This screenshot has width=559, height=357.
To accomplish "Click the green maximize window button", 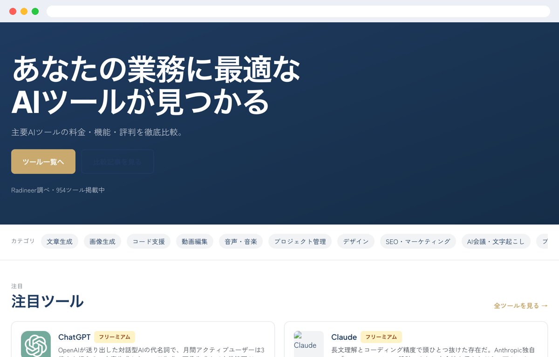I will [35, 11].
